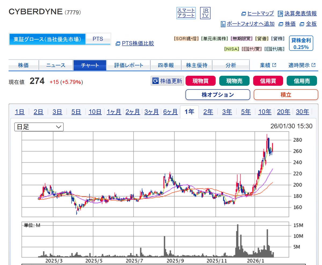Click the refresh icon in 株価更新
322x265 pixels.
click(x=155, y=81)
